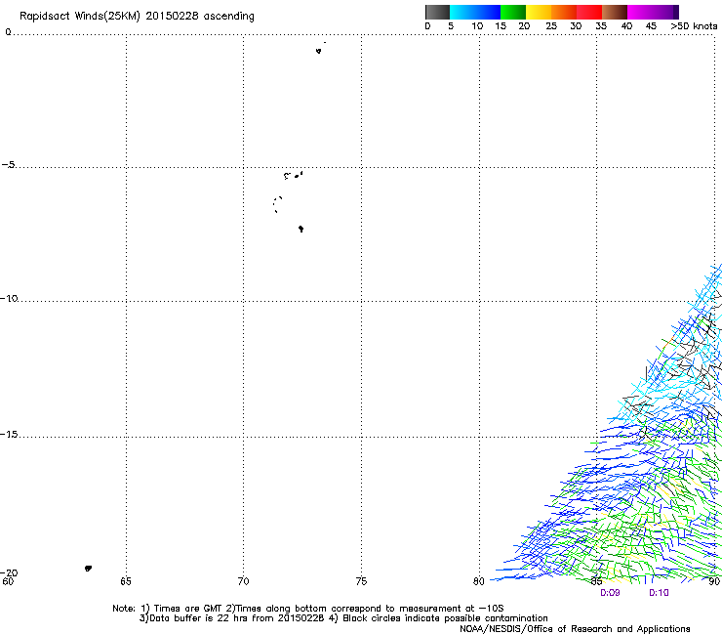Click the '30' legend scale label
This screenshot has height=635, width=722.
pyautogui.click(x=576, y=26)
